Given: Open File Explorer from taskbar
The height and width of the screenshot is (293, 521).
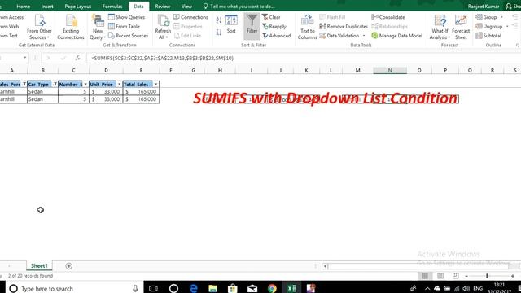Looking at the screenshot, I should (x=213, y=288).
